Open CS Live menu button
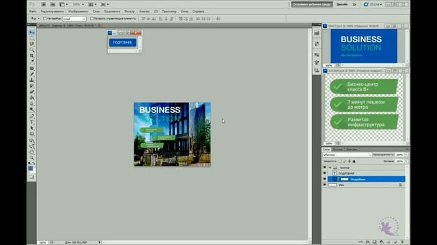 click(x=373, y=5)
